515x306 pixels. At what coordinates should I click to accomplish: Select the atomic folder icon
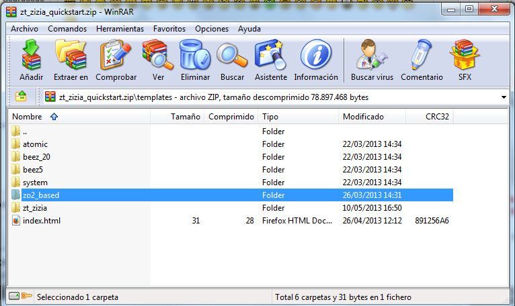[x=15, y=144]
